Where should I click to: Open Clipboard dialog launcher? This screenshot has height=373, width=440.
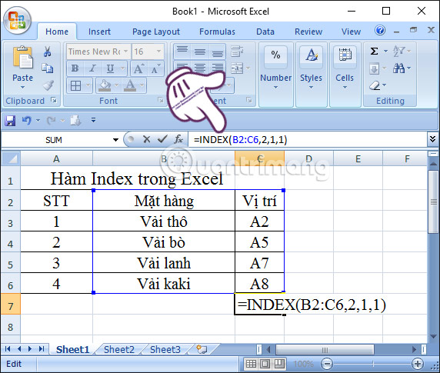point(54,100)
